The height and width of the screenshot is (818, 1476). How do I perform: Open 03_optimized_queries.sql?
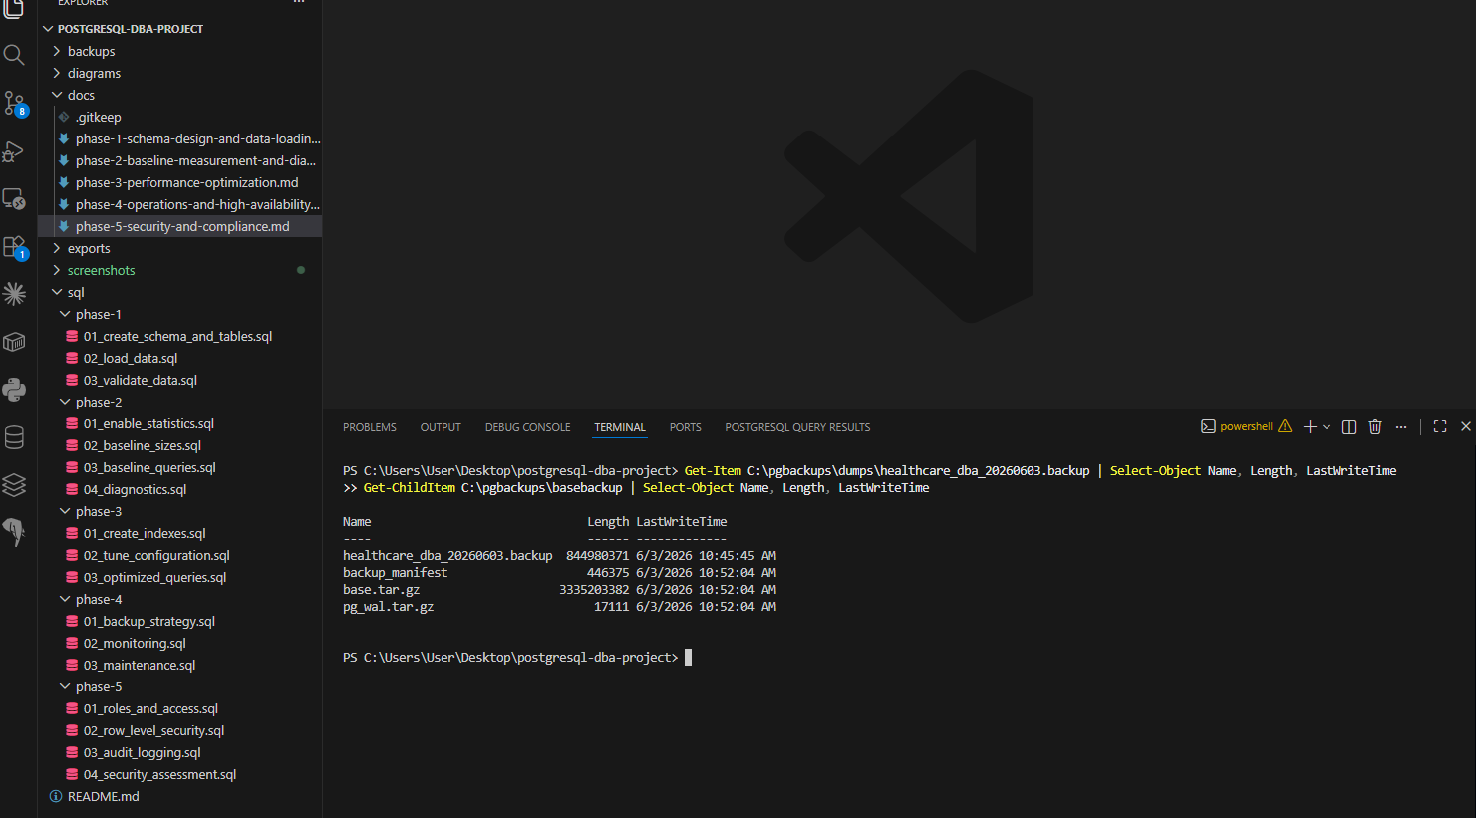179,577
